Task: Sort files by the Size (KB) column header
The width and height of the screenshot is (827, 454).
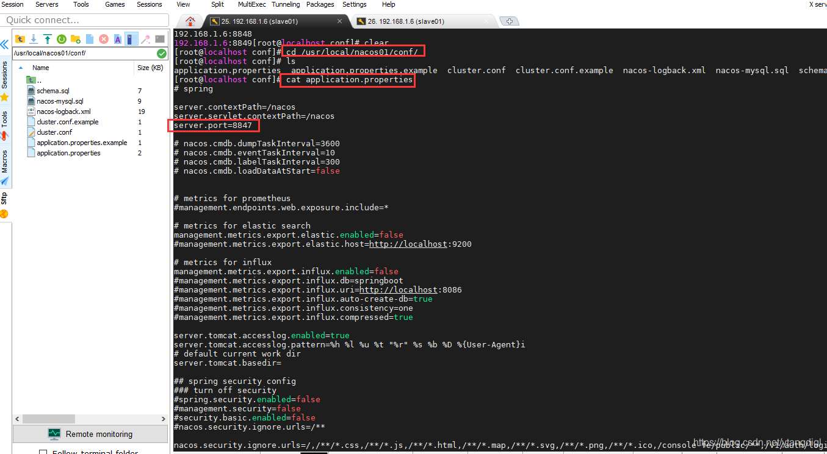Action: pyautogui.click(x=150, y=68)
